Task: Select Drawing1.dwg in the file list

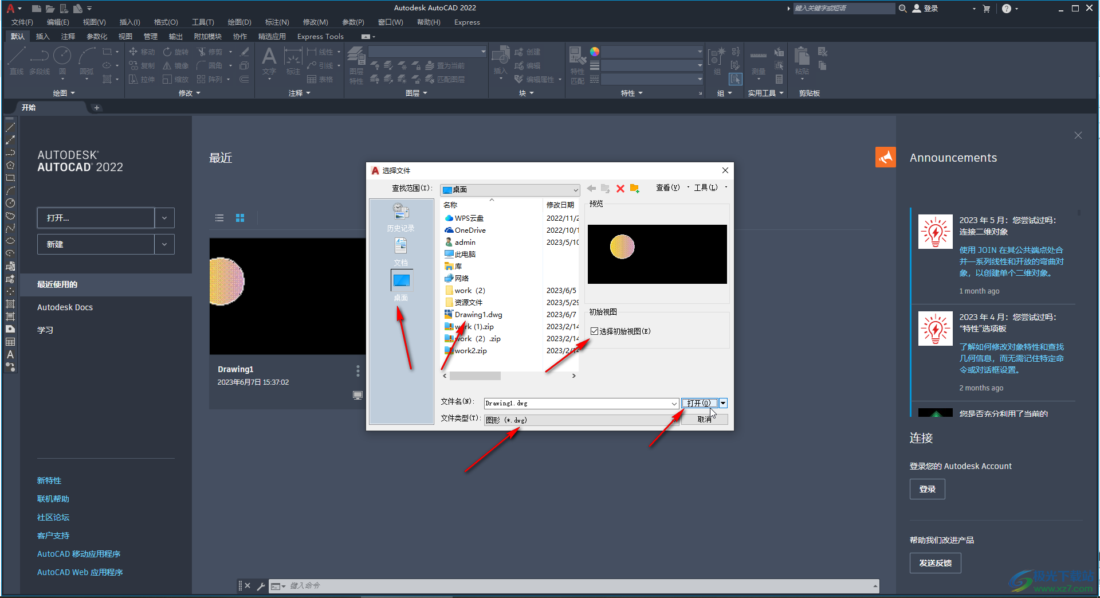Action: coord(478,314)
